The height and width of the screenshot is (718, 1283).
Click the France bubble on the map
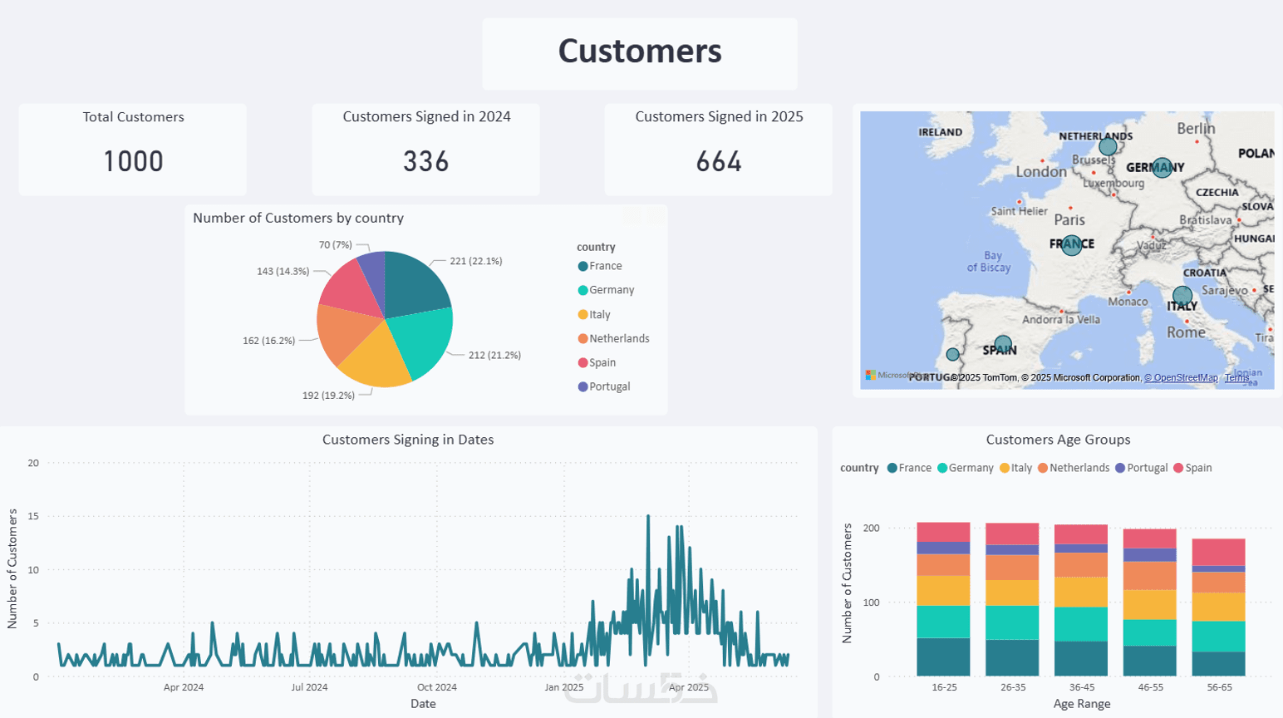click(x=1072, y=245)
